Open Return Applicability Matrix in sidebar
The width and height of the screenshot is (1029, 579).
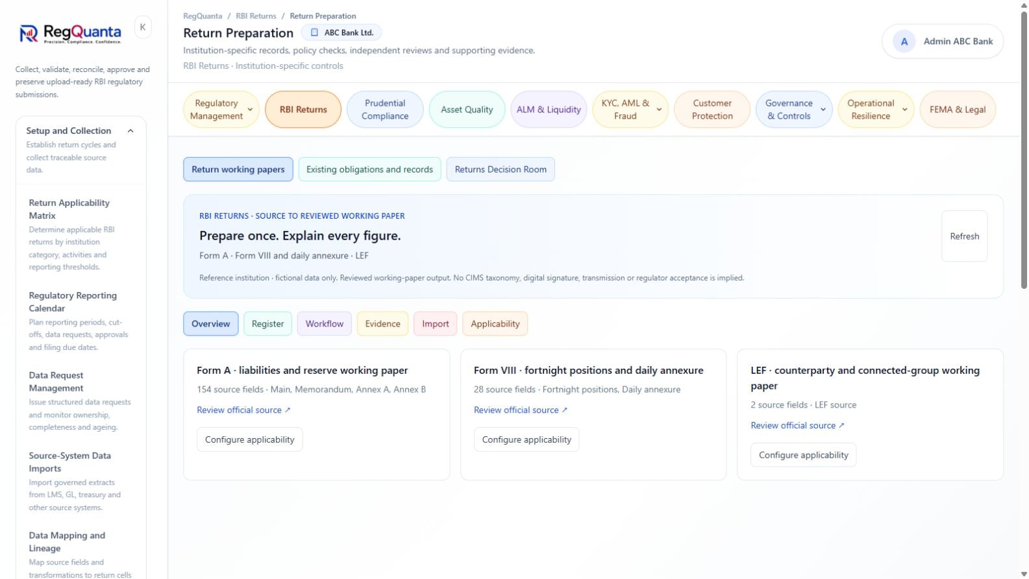pos(81,235)
